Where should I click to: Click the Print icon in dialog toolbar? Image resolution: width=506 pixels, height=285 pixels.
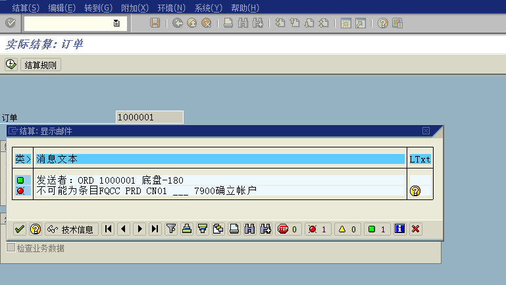pyautogui.click(x=234, y=229)
